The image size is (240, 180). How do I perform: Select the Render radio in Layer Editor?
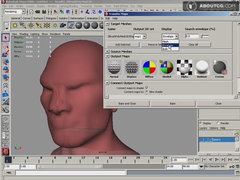tap(218, 123)
